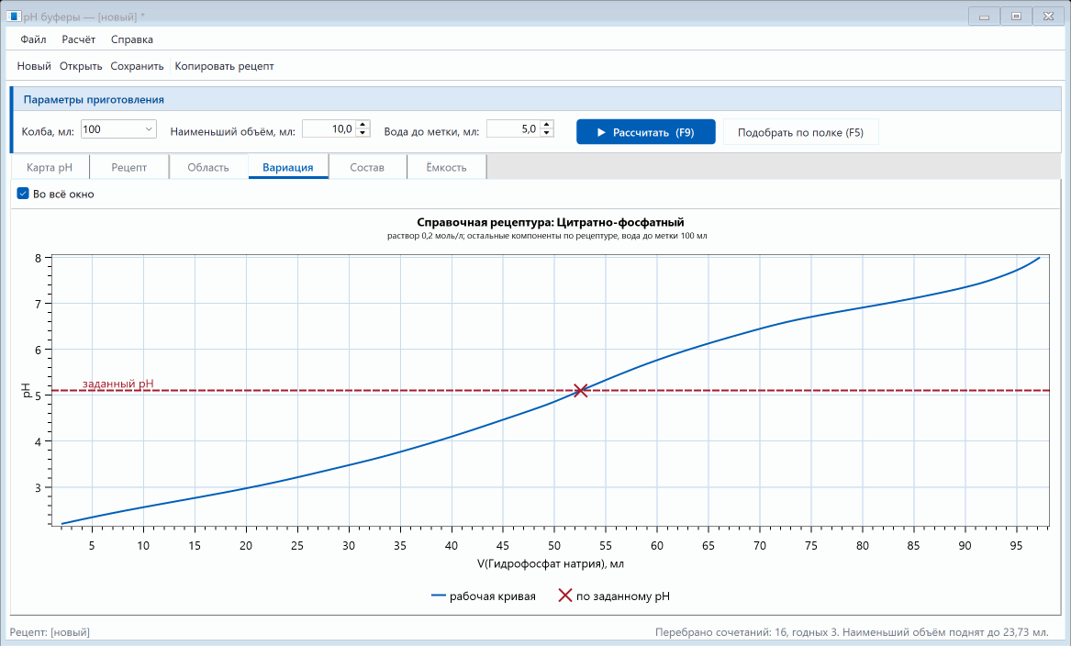The height and width of the screenshot is (646, 1071).
Task: Uncheck the Во всё окно checkbox
Action: (x=23, y=194)
